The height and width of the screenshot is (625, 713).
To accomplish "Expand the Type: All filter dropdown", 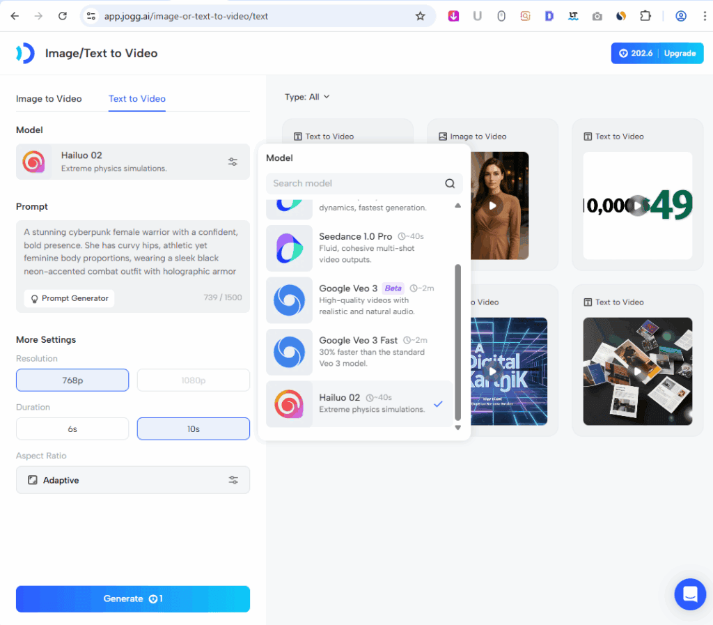I will (307, 97).
